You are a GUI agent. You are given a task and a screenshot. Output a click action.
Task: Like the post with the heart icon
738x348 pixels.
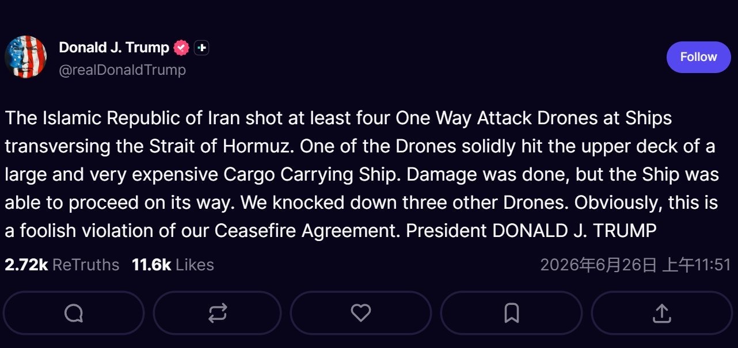click(x=361, y=313)
